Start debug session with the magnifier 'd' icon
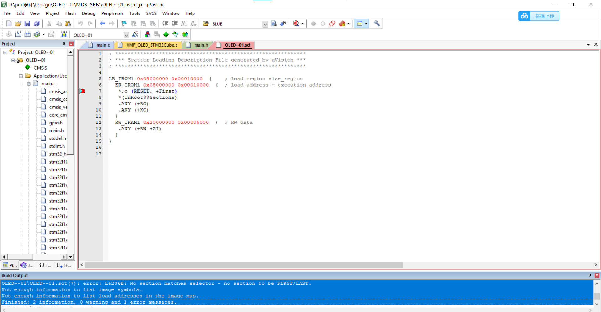 coord(296,23)
